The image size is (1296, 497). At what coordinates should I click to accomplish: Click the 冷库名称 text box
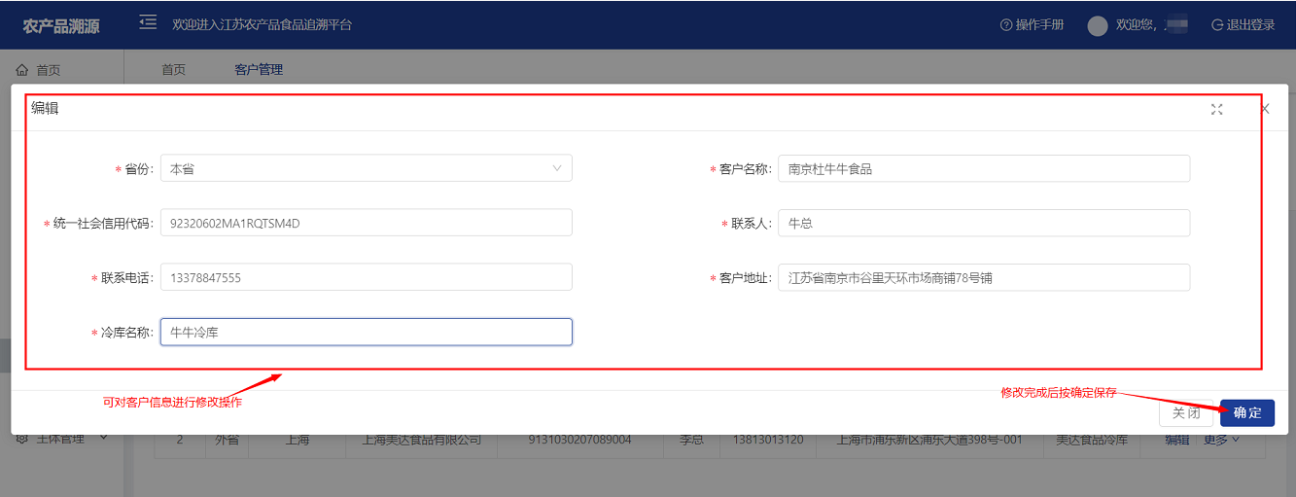tap(366, 333)
